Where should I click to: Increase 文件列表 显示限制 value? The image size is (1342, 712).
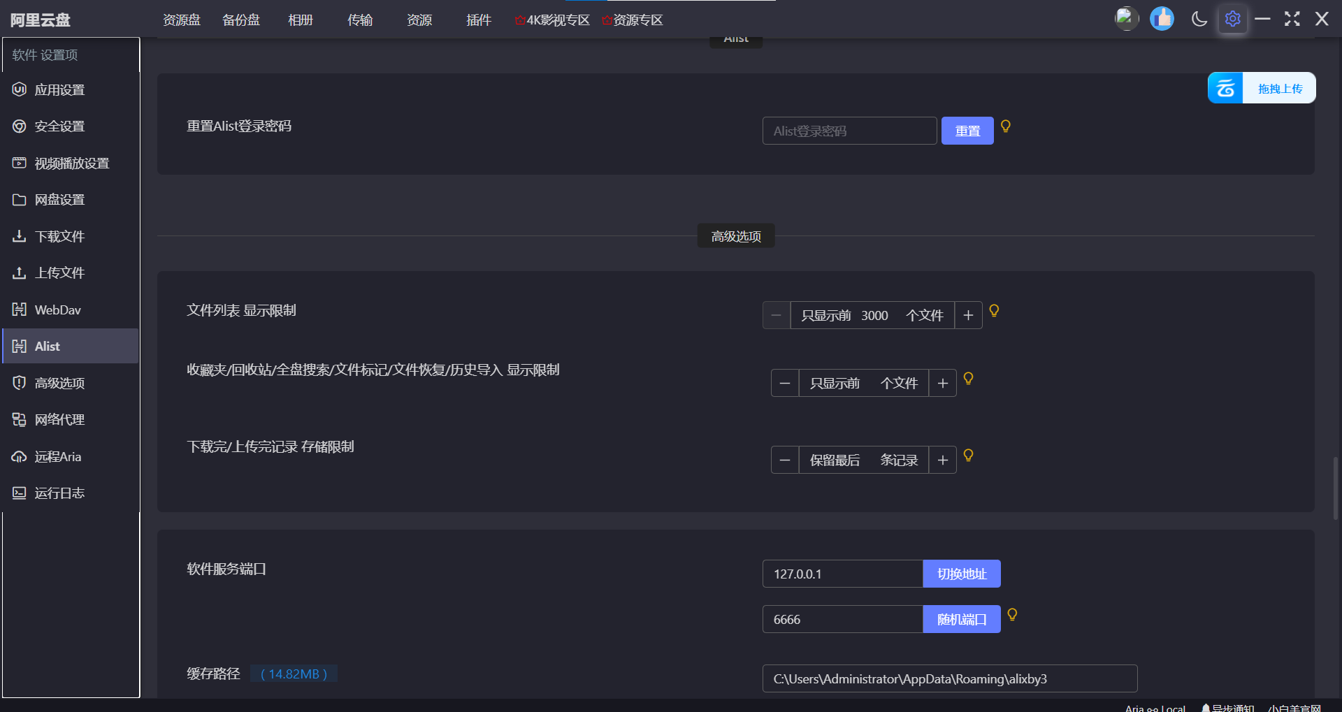(x=968, y=315)
